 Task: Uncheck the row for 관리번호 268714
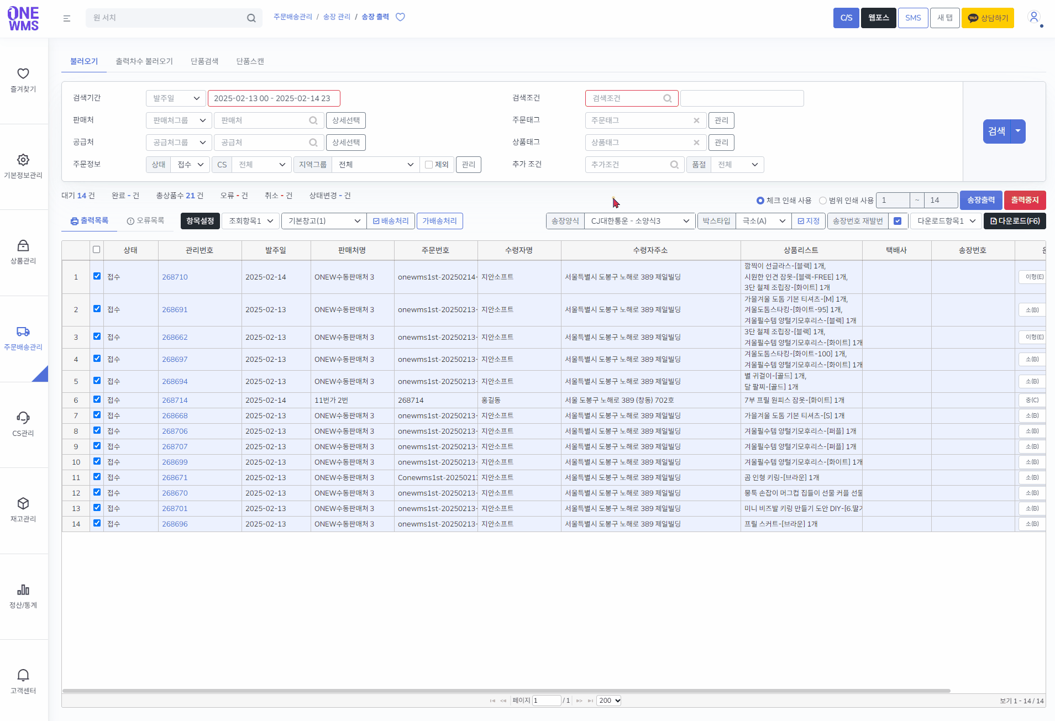[x=97, y=399]
